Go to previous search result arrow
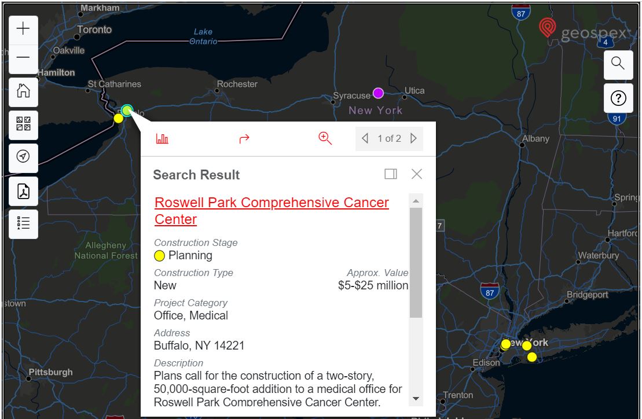Image resolution: width=642 pixels, height=419 pixels. [365, 138]
